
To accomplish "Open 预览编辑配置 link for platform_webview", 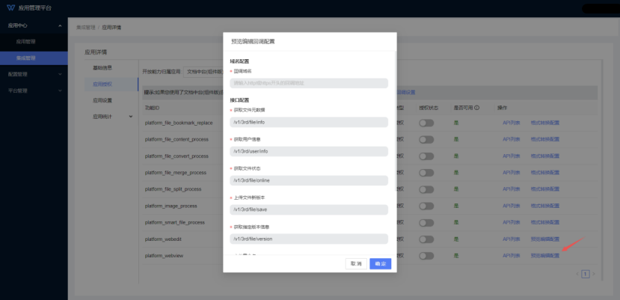I will pyautogui.click(x=544, y=255).
